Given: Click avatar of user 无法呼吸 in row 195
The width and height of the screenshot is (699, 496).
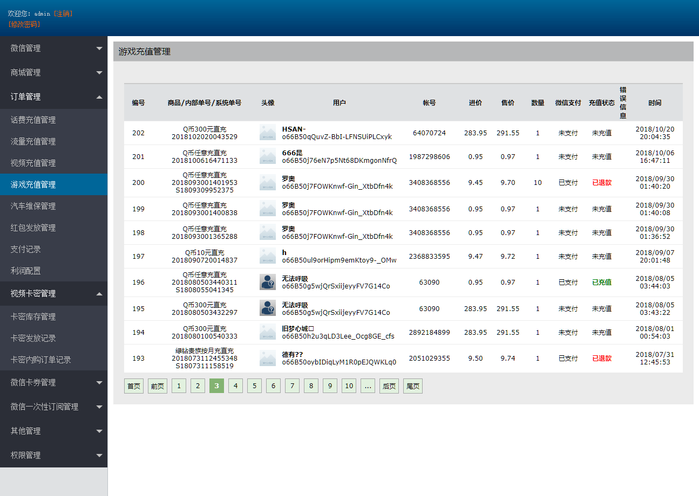Looking at the screenshot, I should coord(268,308).
